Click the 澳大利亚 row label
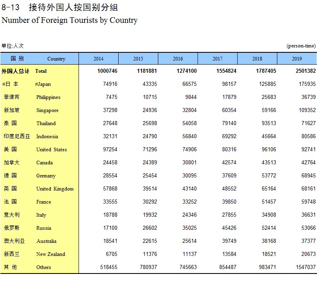 tap(14, 241)
